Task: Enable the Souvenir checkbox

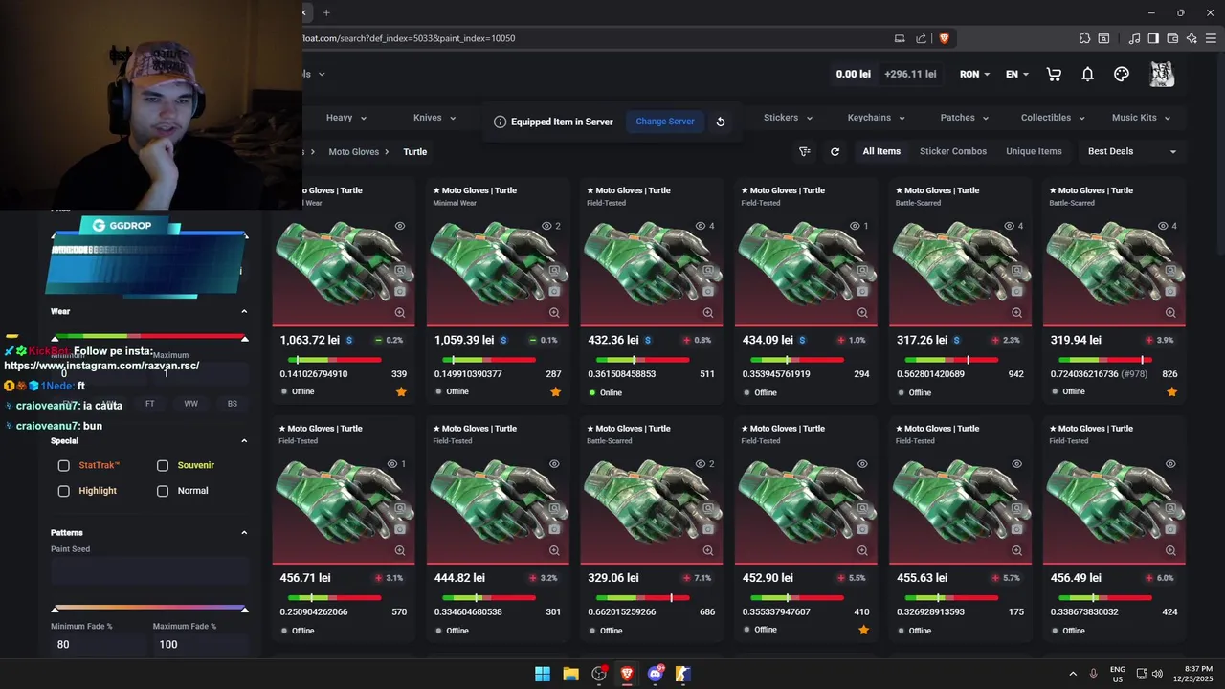Action: tap(163, 465)
